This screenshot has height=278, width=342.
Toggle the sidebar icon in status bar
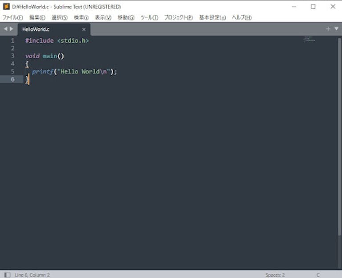[7, 275]
